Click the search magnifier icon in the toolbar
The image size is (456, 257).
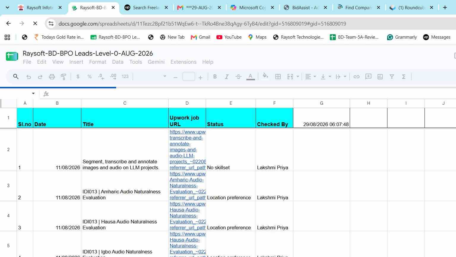(x=16, y=77)
